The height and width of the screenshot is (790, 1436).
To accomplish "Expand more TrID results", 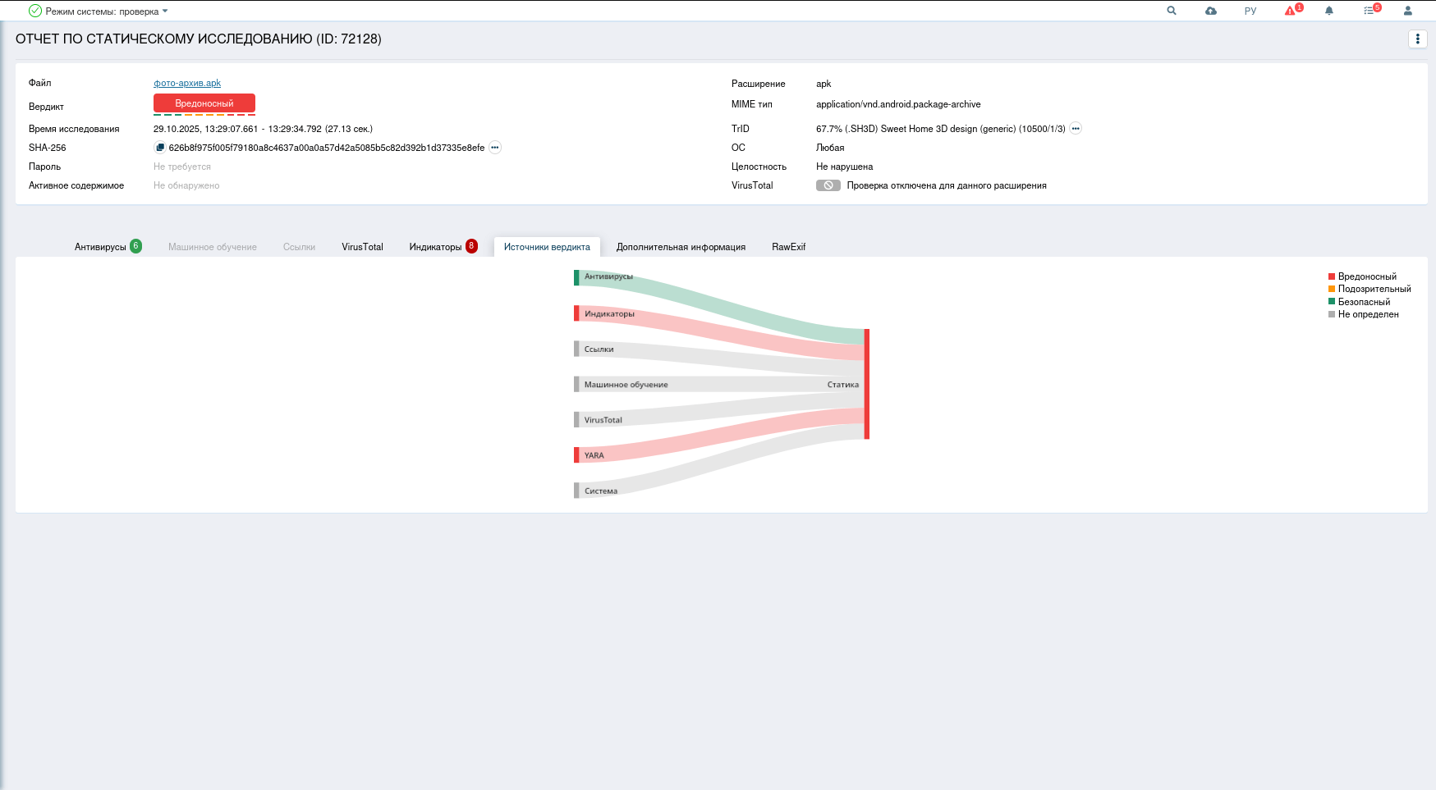I will click(1076, 129).
